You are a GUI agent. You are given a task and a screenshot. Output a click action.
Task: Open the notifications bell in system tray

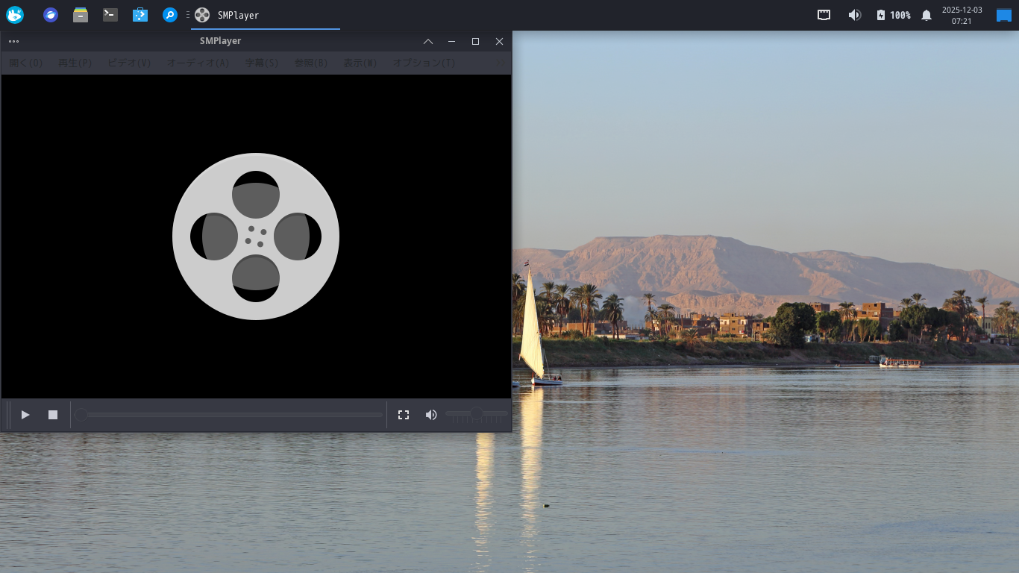pos(926,15)
